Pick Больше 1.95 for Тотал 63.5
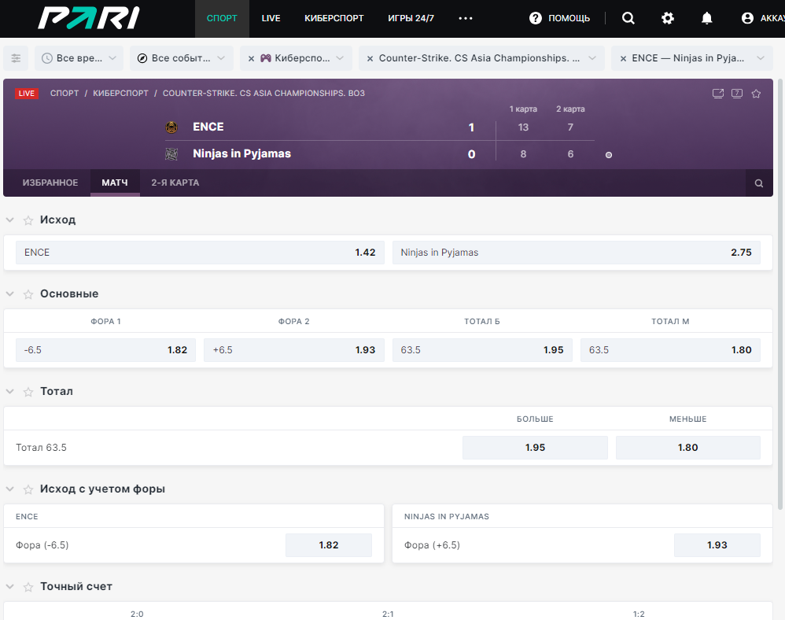This screenshot has height=620, width=785. 535,448
